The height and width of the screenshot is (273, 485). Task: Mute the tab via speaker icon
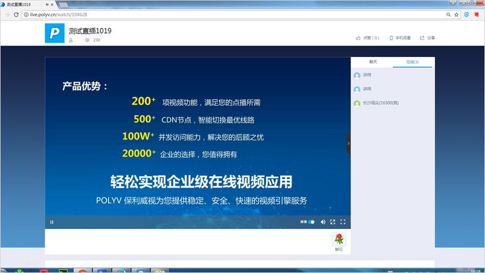[x=47, y=5]
